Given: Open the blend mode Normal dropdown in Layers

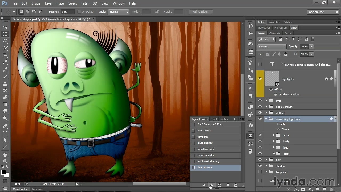Looking at the screenshot, I should [x=272, y=46].
